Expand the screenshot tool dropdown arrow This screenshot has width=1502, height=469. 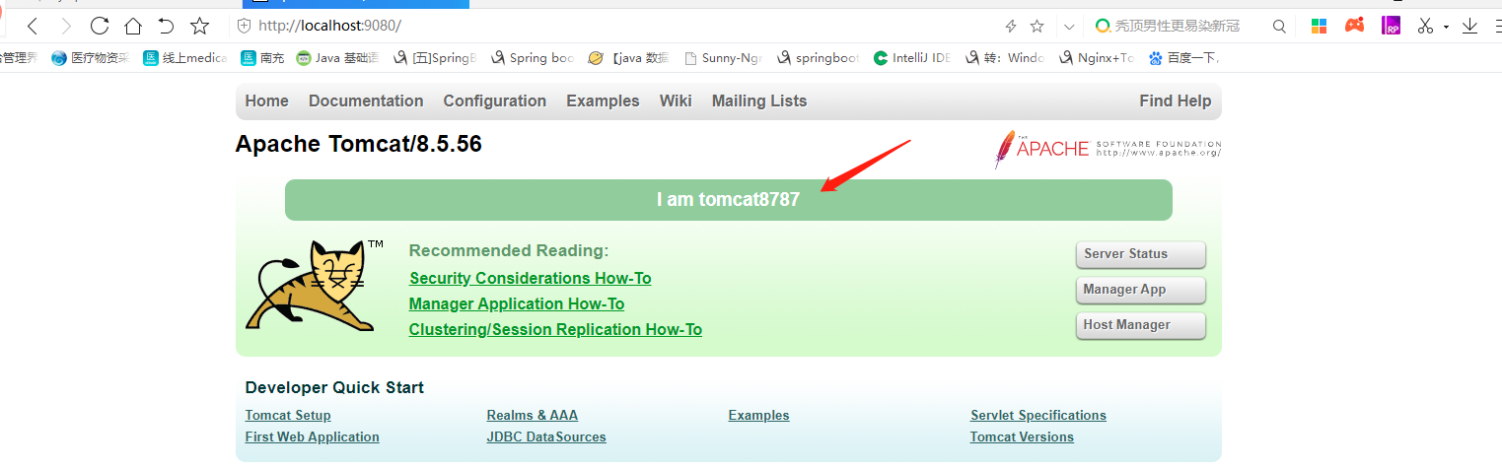click(x=1446, y=27)
